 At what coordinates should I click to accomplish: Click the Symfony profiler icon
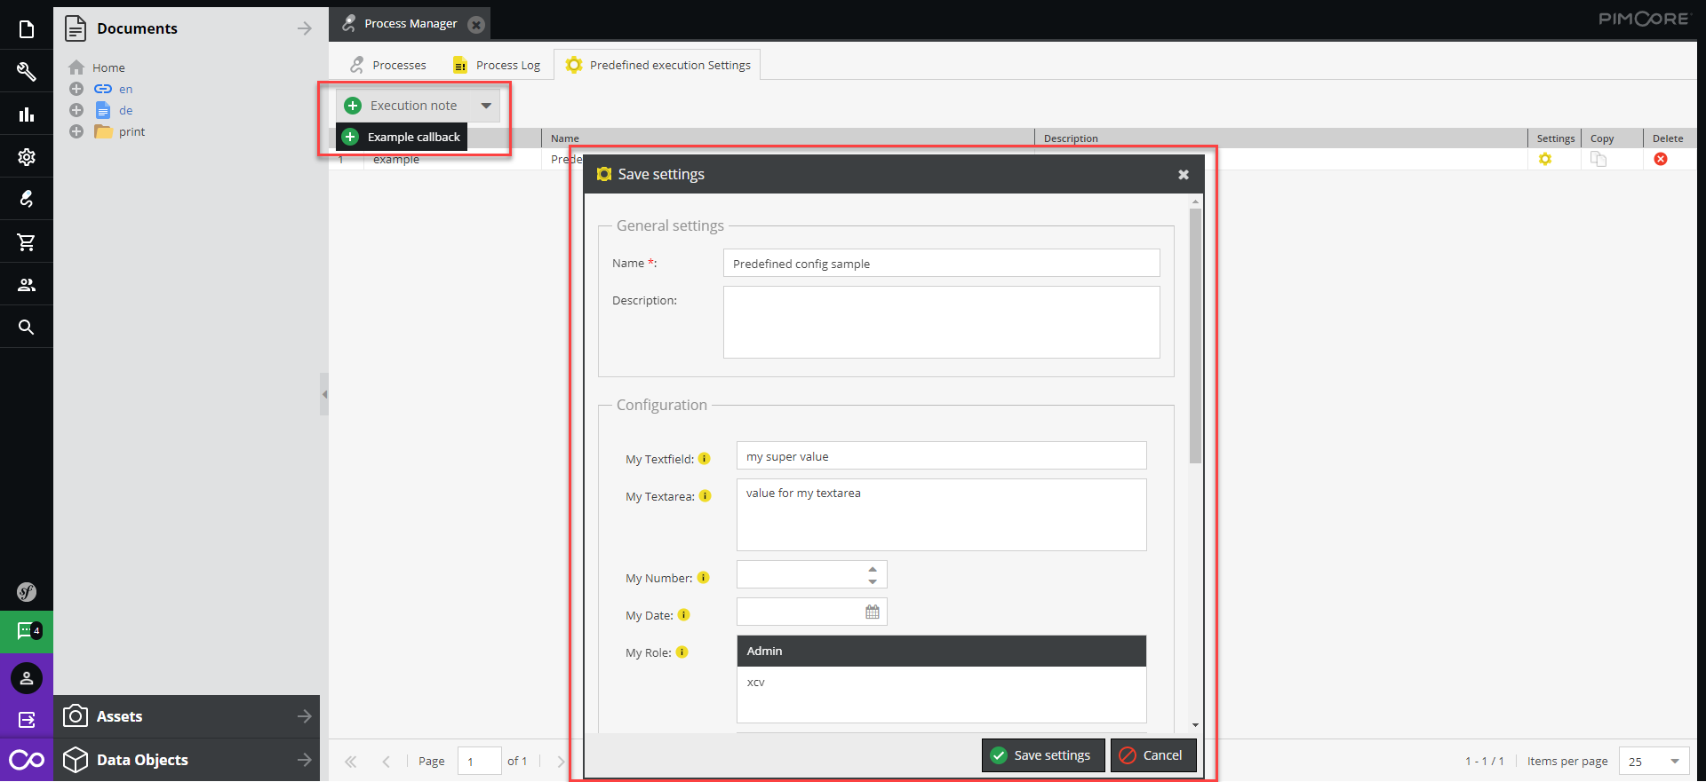click(27, 592)
